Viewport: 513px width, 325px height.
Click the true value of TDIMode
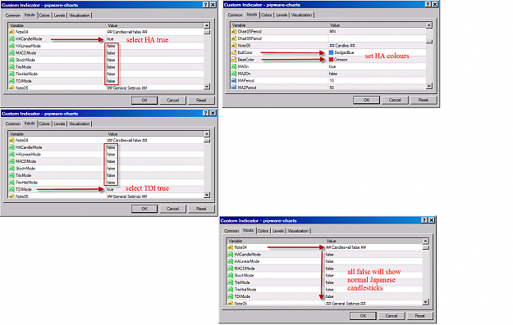(110, 189)
